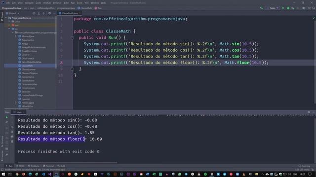Close the ClasseMath.java editor tab

coord(80,13)
